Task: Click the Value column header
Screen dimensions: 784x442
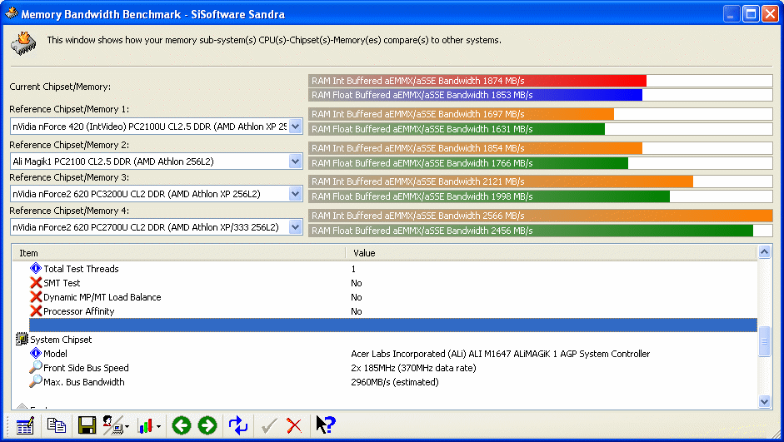Action: [550, 252]
